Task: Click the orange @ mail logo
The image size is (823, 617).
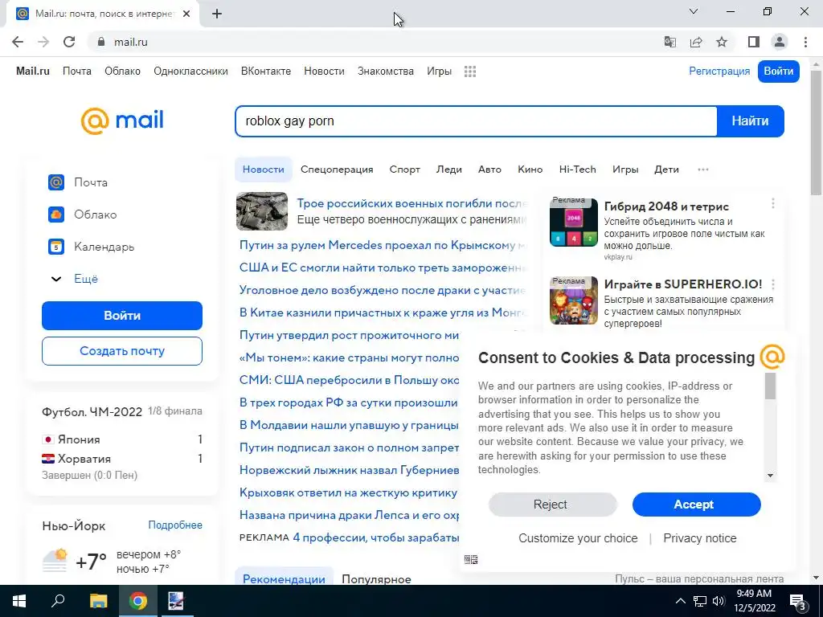Action: (x=122, y=121)
